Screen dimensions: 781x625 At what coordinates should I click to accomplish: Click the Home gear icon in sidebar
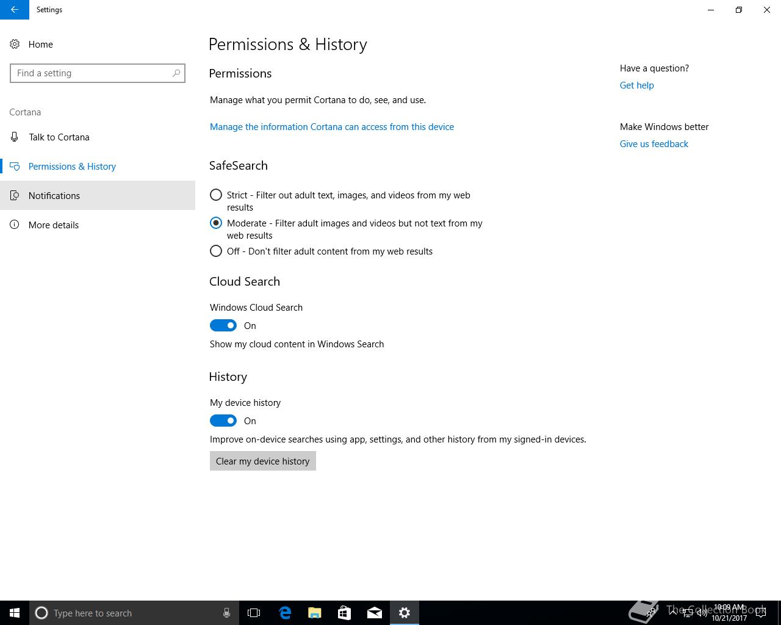pyautogui.click(x=15, y=44)
